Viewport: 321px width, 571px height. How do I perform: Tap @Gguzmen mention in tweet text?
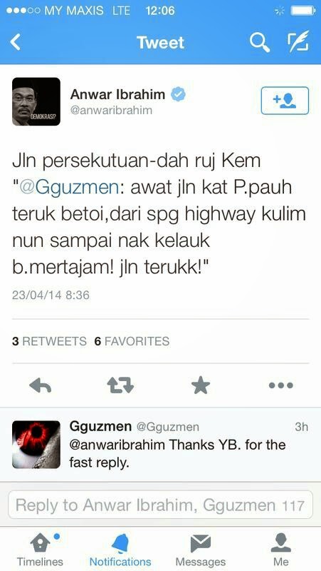[x=69, y=188]
